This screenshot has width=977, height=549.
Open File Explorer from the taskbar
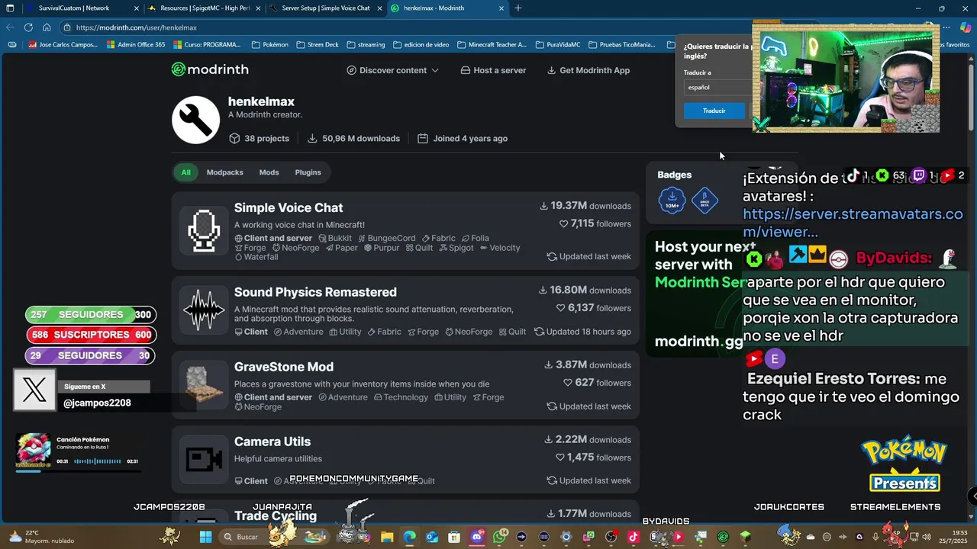[x=387, y=537]
